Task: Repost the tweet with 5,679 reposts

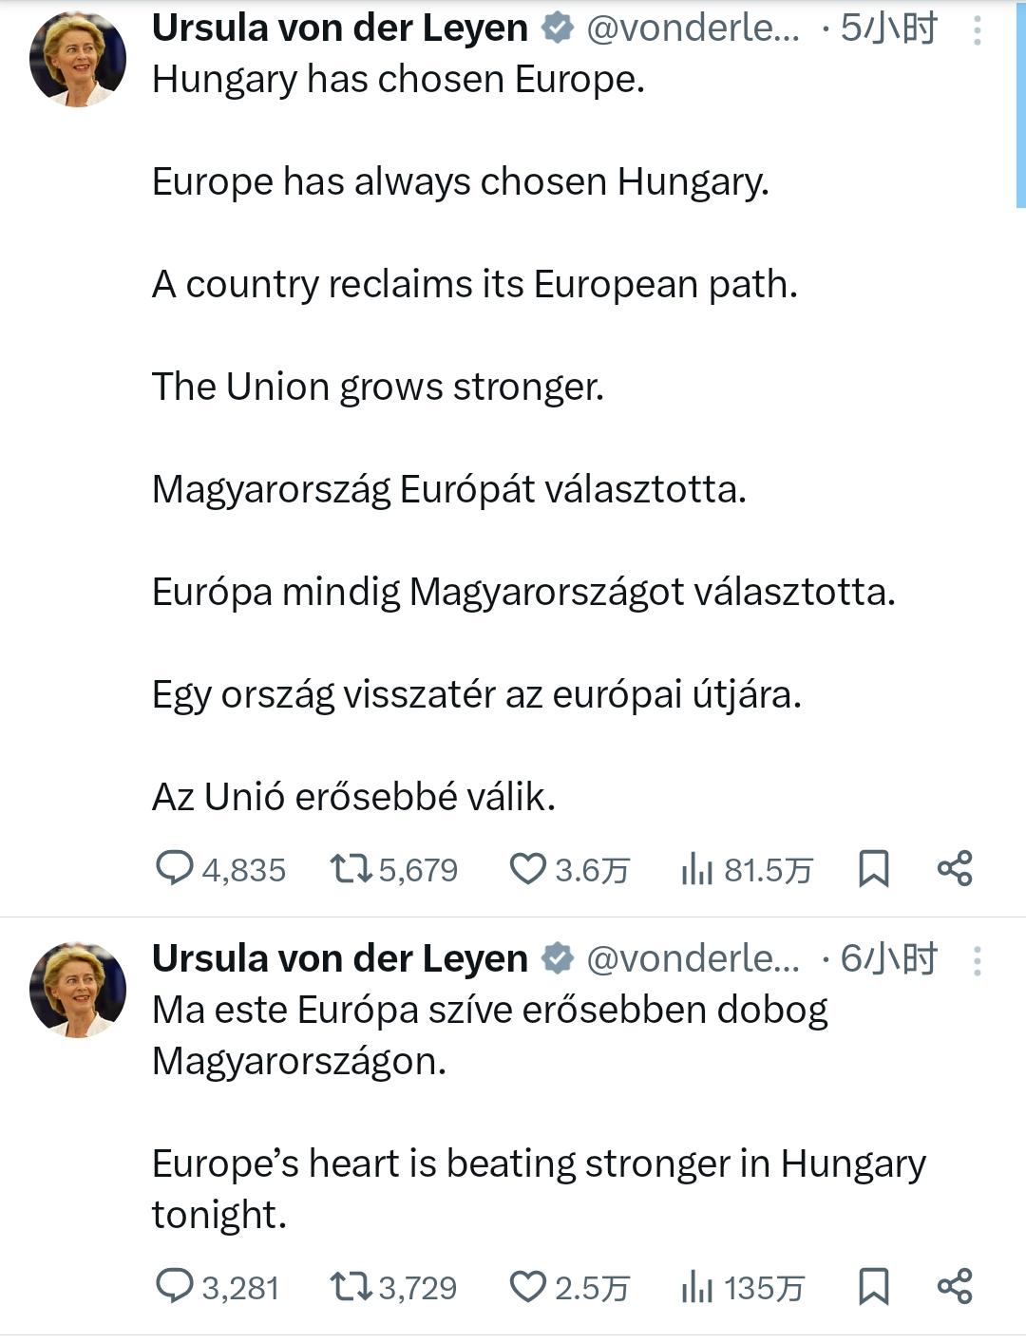Action: point(351,868)
